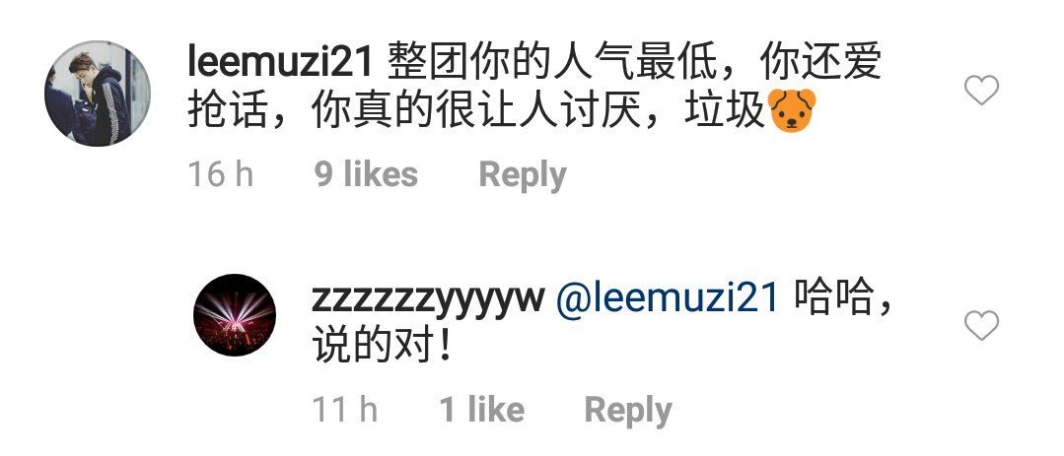This screenshot has height=456, width=1064.
Task: Follow the blue @leemuzi21 mention
Action: [x=667, y=298]
